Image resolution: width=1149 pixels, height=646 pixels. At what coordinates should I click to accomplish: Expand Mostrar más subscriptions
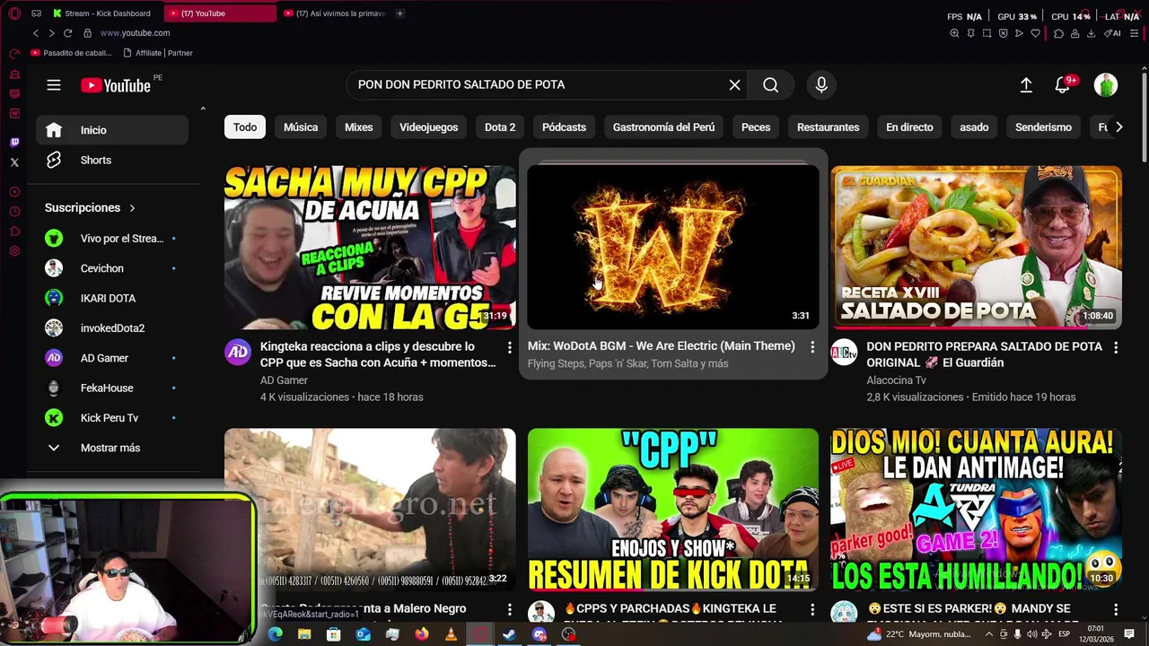[112, 448]
